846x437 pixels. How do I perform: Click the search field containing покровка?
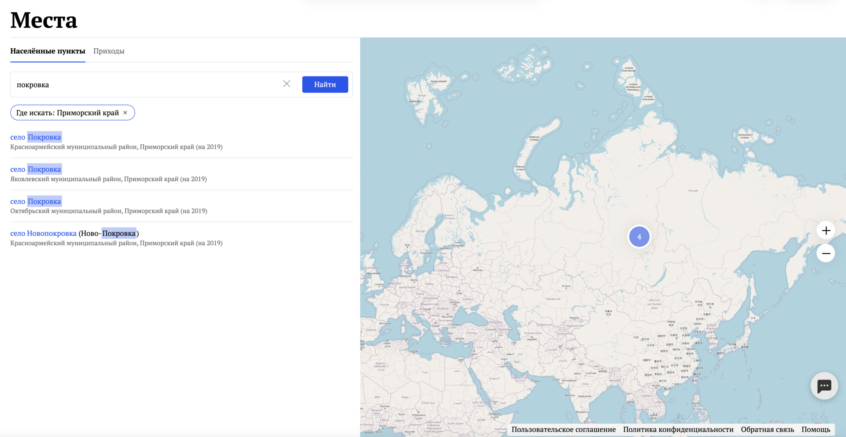(145, 85)
